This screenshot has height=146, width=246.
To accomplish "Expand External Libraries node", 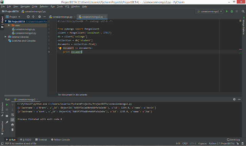I will coord(5,37).
